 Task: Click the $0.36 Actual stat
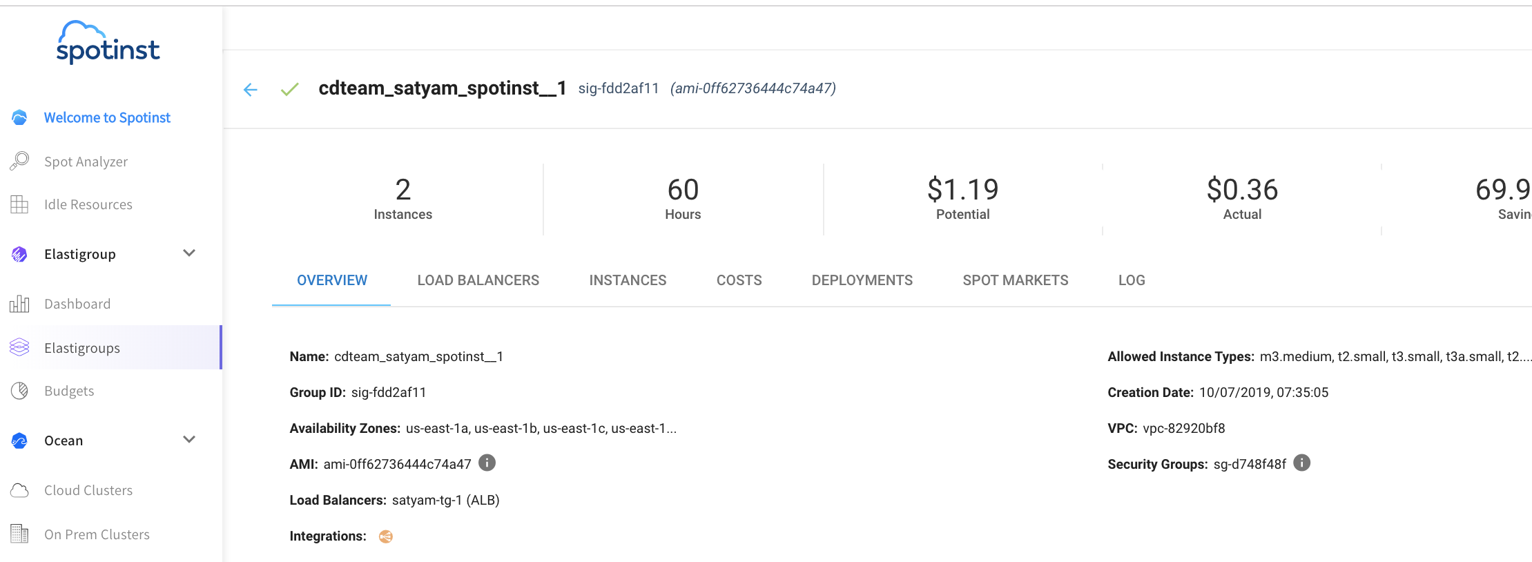point(1242,199)
